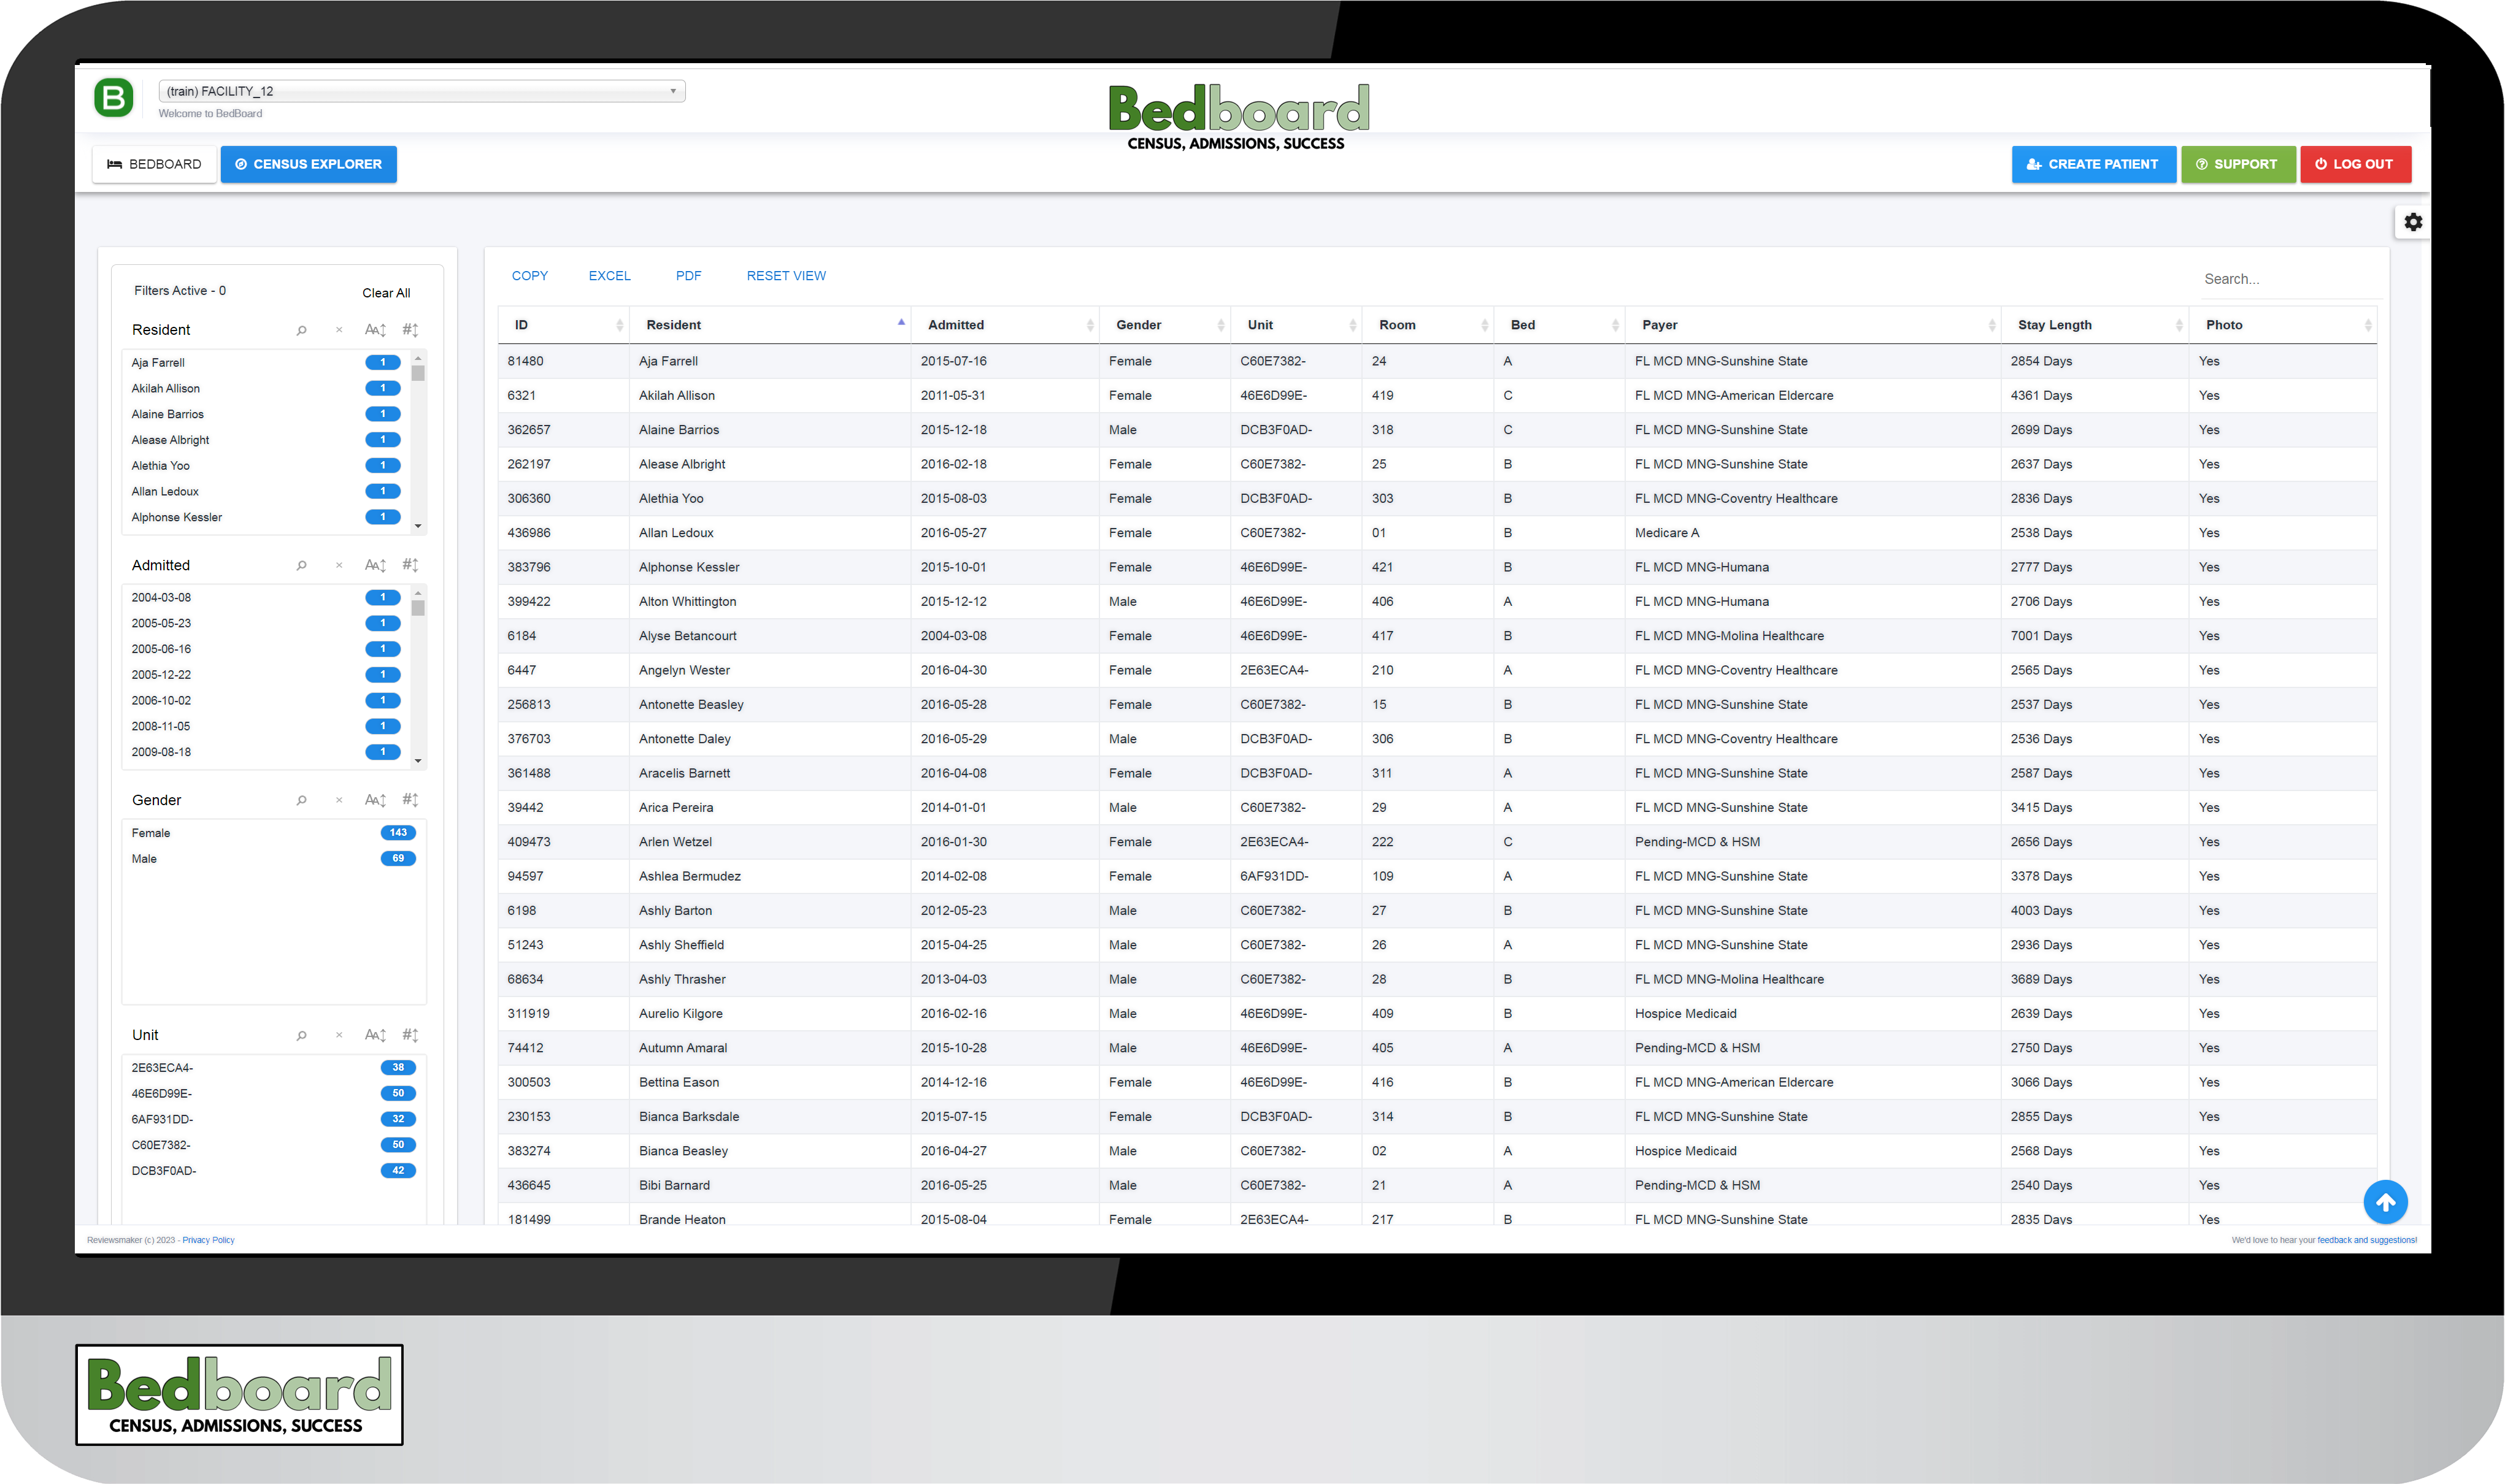Screen dimensions: 2505x1484
Task: Select Aja Farrell in the Resident filter
Action: [x=157, y=362]
